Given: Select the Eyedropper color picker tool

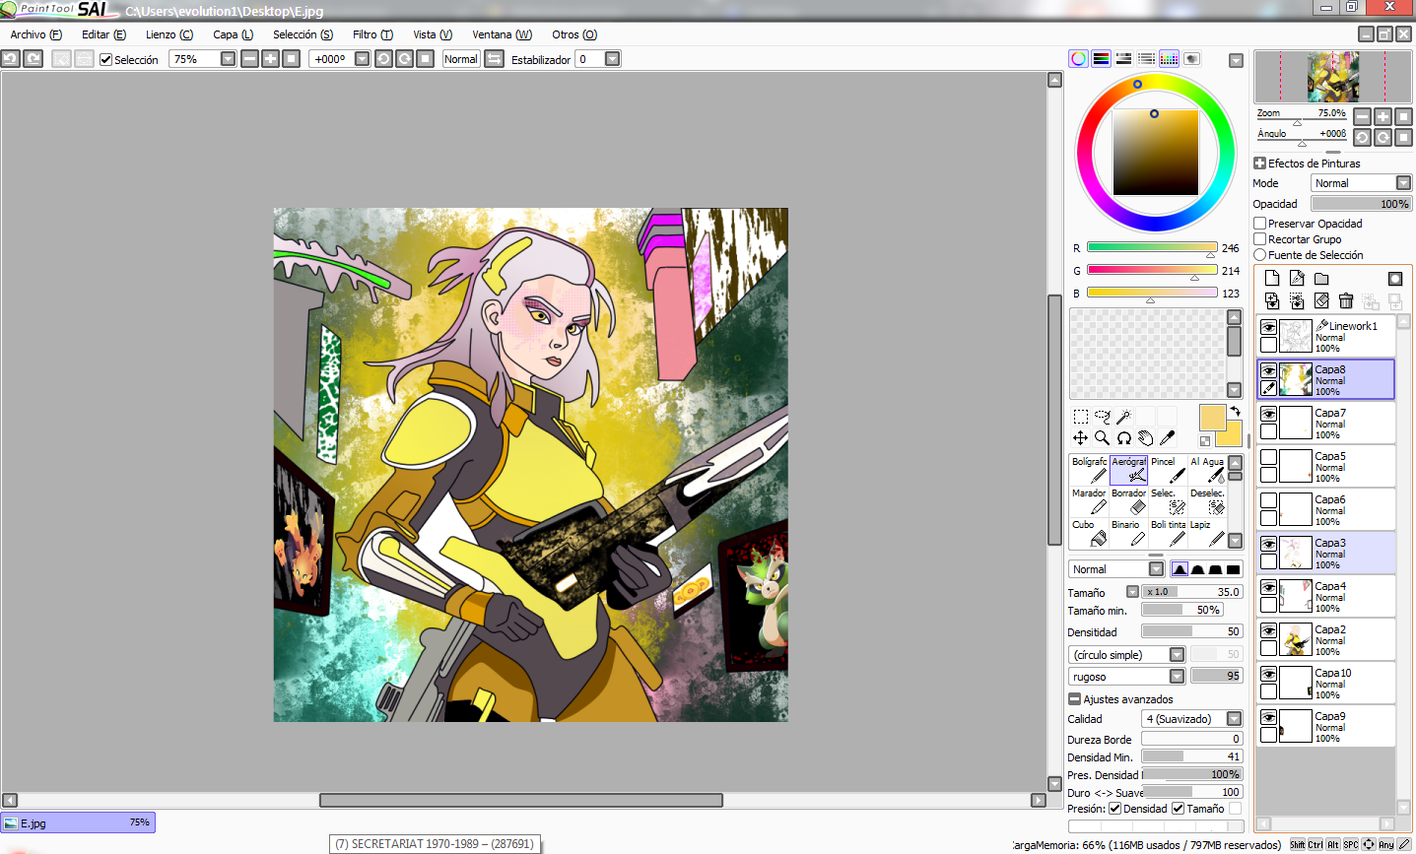Looking at the screenshot, I should pyautogui.click(x=1167, y=438).
